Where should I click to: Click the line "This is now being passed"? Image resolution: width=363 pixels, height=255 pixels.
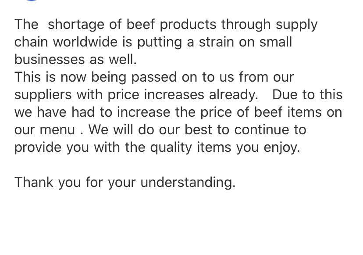[154, 77]
